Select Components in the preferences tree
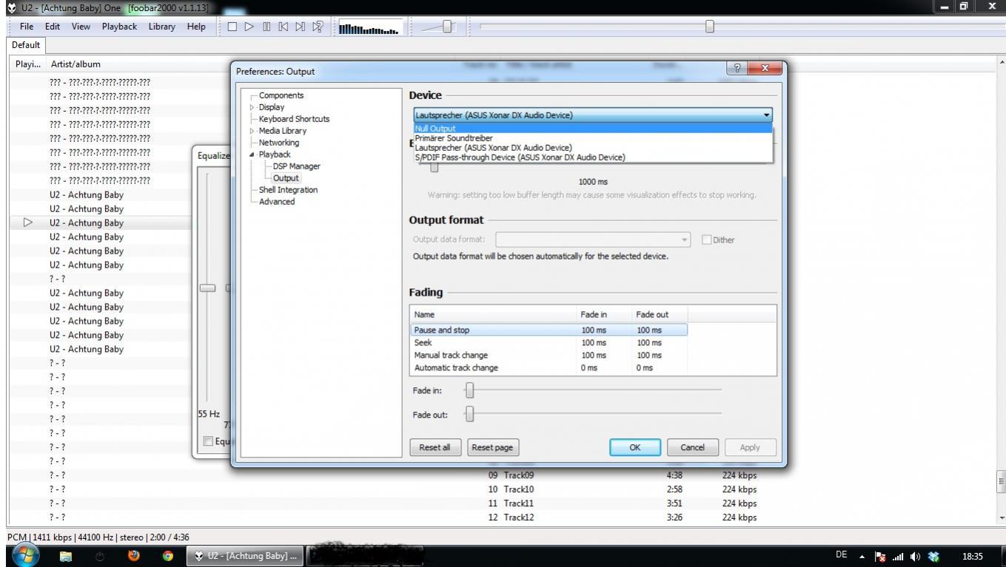Screen dimensions: 1006x567 pos(281,95)
